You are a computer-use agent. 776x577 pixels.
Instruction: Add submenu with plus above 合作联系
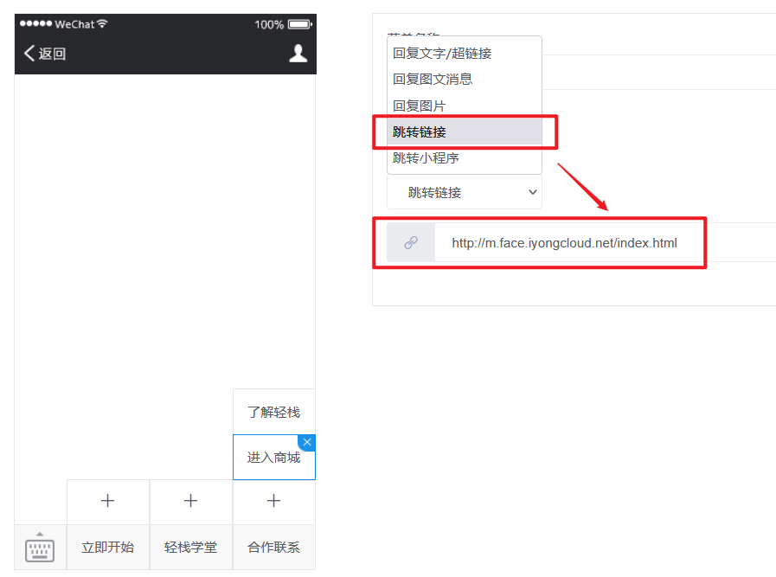pos(273,501)
